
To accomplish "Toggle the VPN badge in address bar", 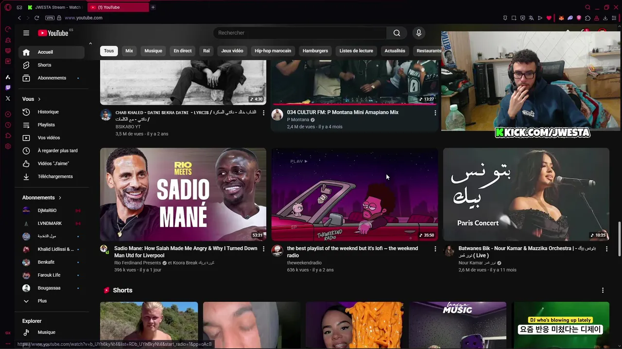I will (50, 18).
